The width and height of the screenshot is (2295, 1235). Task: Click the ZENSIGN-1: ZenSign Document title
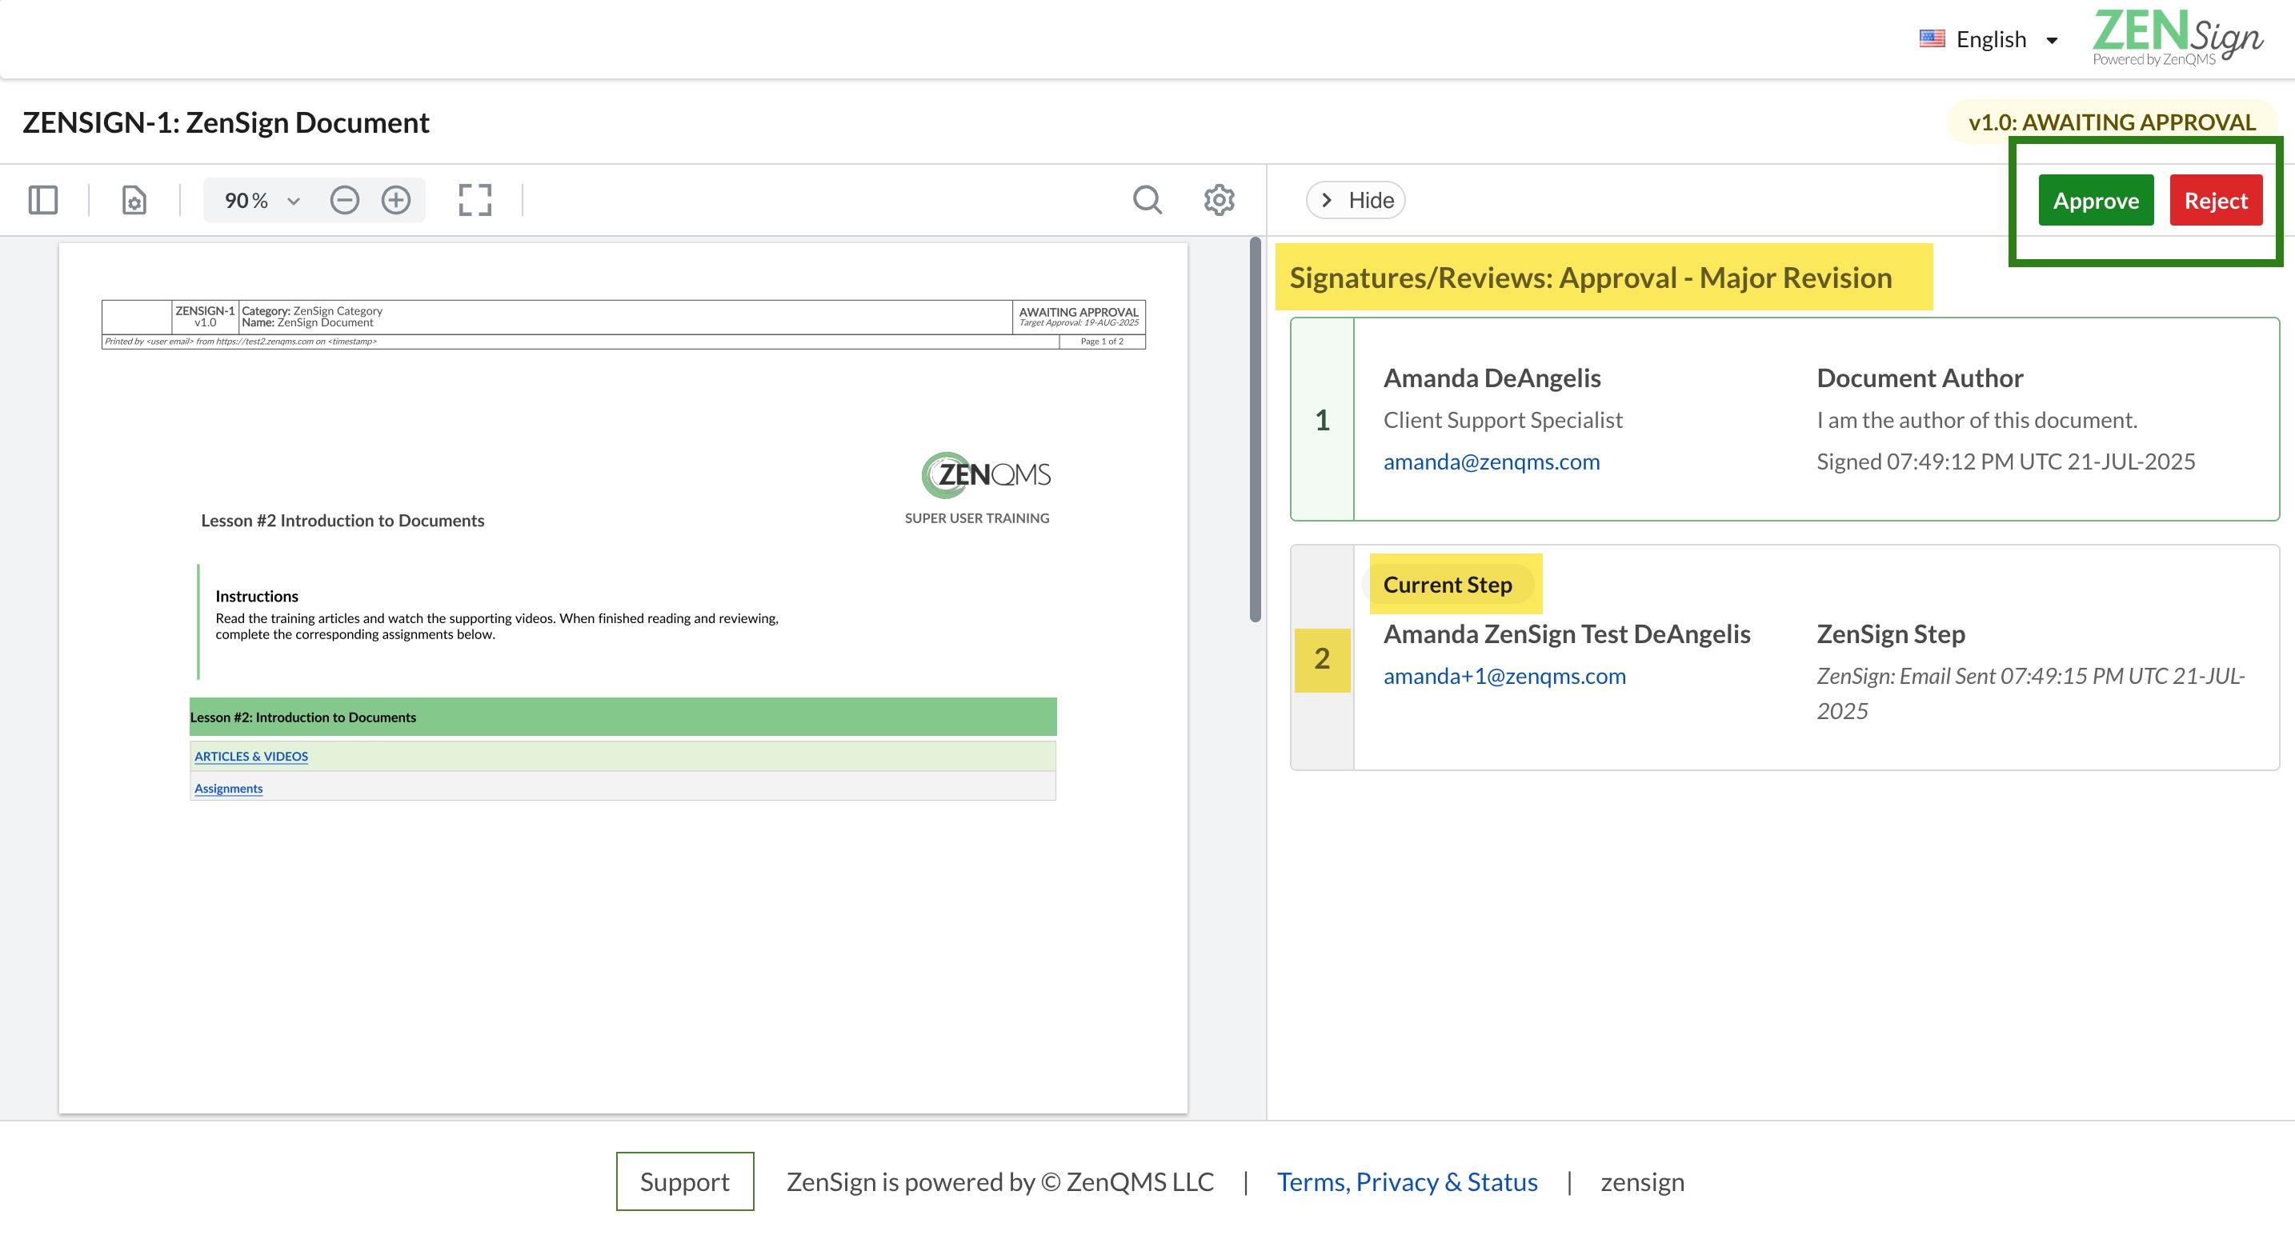(226, 122)
